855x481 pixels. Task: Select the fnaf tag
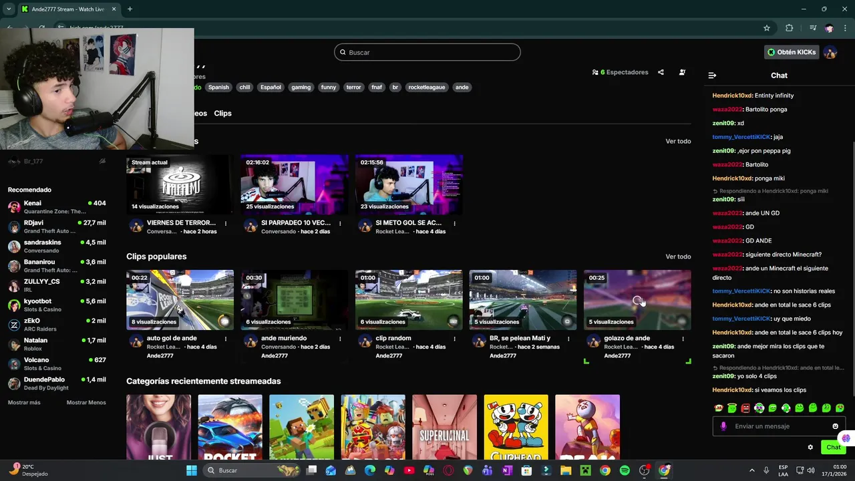pyautogui.click(x=377, y=88)
